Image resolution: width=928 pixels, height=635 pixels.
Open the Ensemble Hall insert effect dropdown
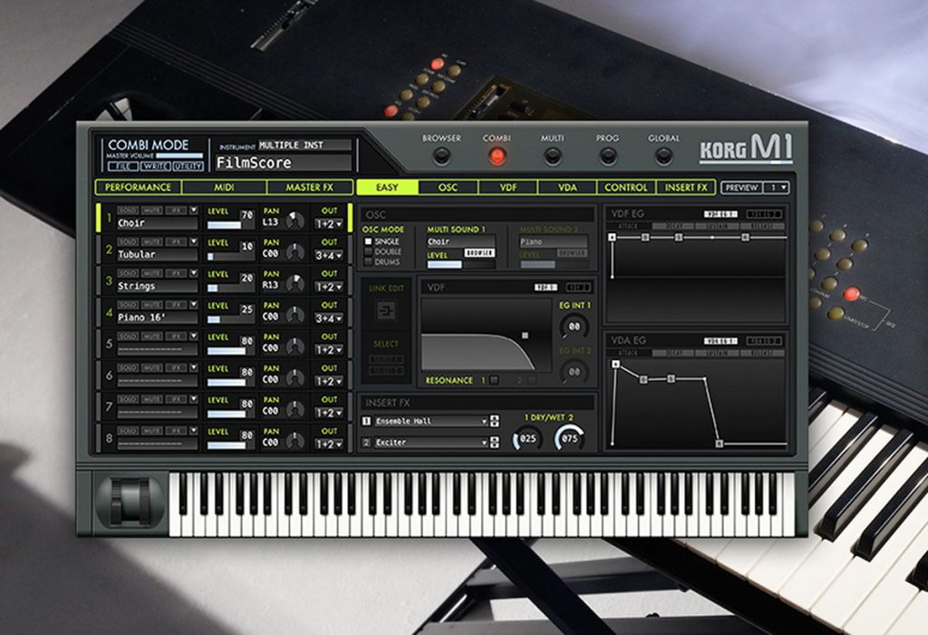(431, 421)
